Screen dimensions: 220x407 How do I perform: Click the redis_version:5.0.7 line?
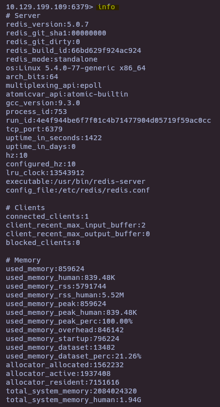47,24
